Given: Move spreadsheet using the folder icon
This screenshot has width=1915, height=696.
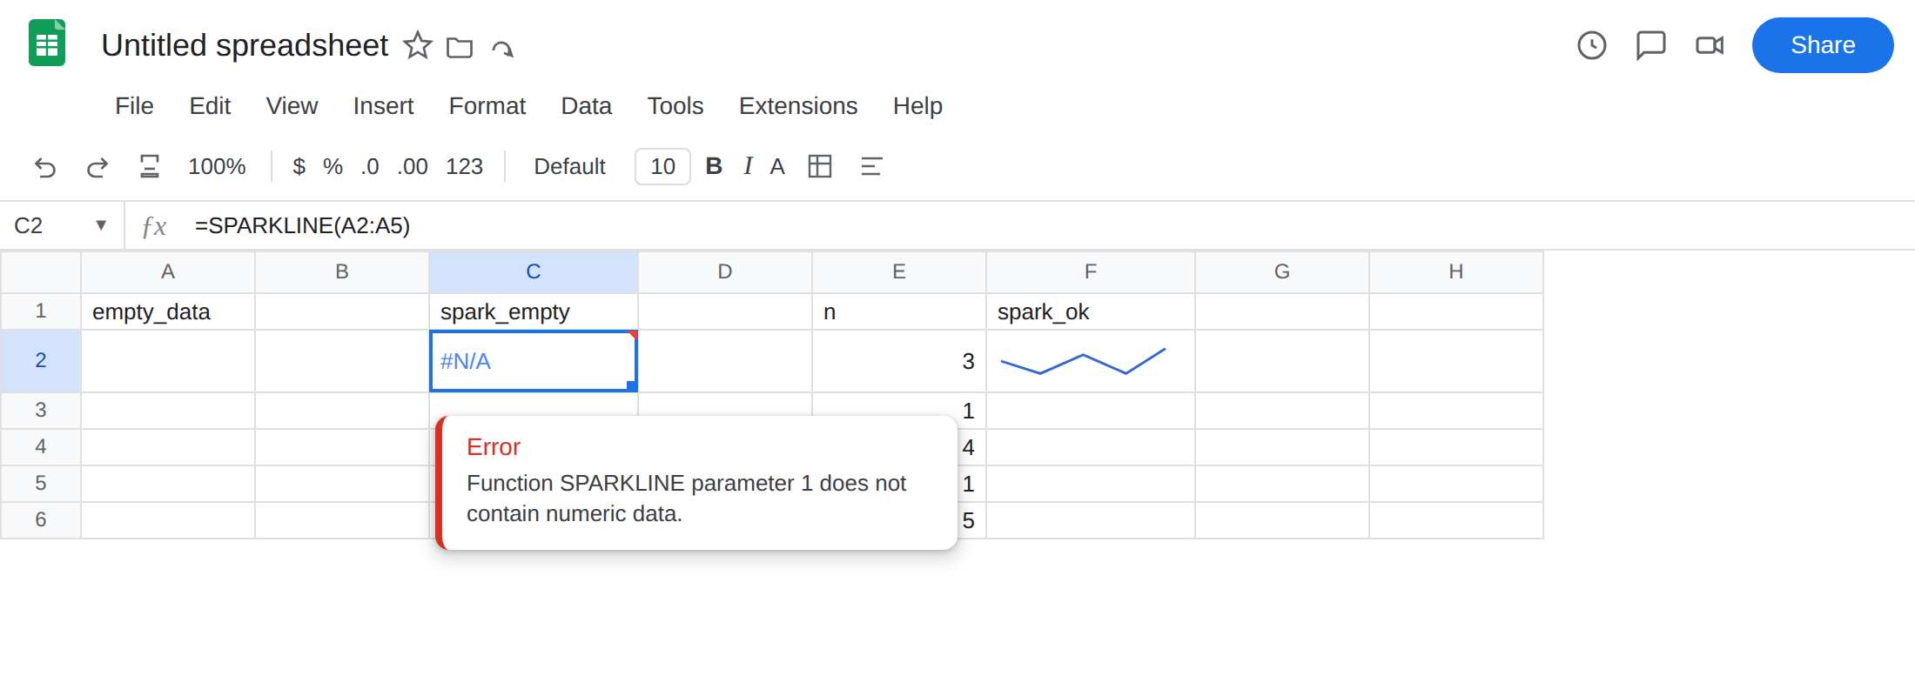Looking at the screenshot, I should [x=460, y=47].
